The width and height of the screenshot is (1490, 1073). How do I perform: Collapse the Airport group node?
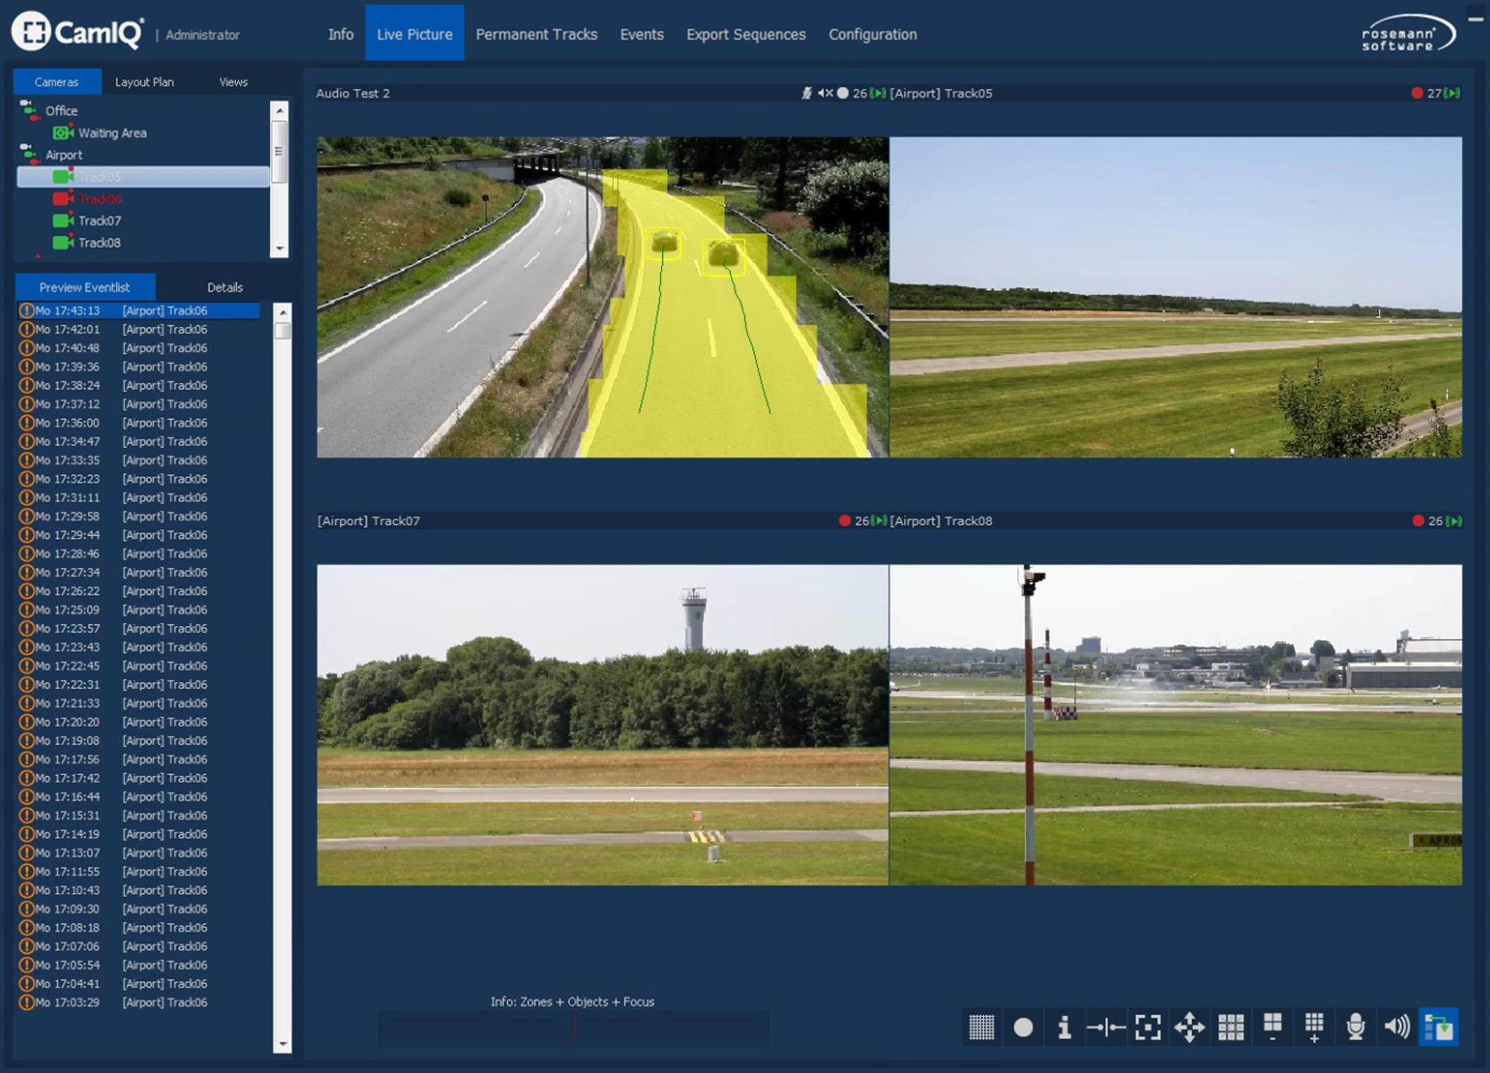click(x=29, y=154)
